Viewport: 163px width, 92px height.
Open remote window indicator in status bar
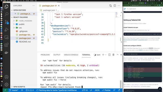click(5, 90)
